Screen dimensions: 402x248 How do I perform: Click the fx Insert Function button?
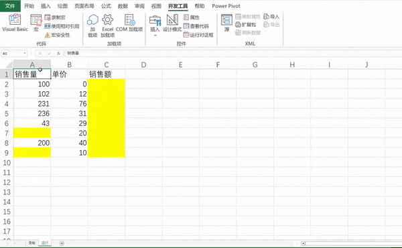click(58, 54)
